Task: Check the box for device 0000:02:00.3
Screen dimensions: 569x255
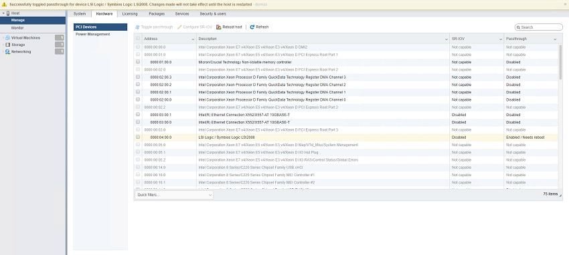Action: [x=138, y=77]
